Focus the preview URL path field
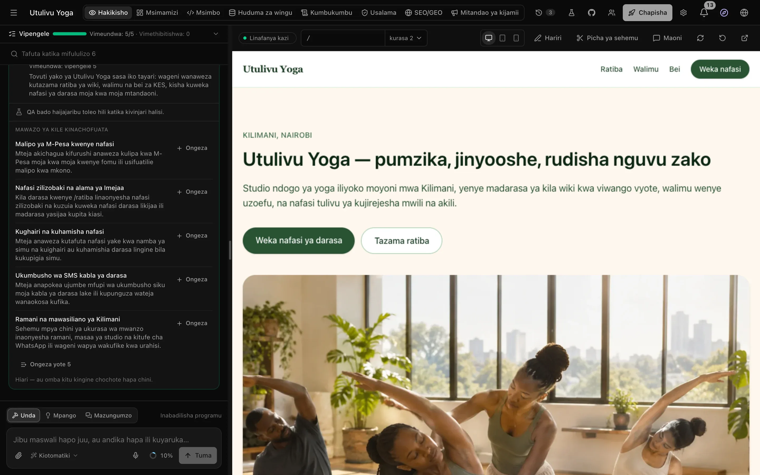Viewport: 760px width, 475px height. pos(343,38)
